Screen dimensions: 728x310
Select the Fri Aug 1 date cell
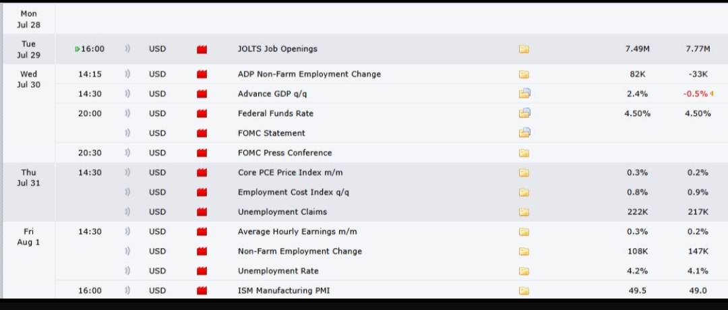tap(29, 237)
